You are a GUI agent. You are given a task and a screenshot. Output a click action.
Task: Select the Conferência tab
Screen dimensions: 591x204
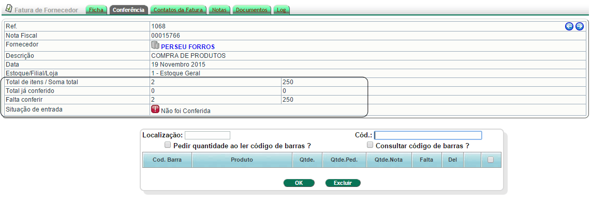point(128,10)
